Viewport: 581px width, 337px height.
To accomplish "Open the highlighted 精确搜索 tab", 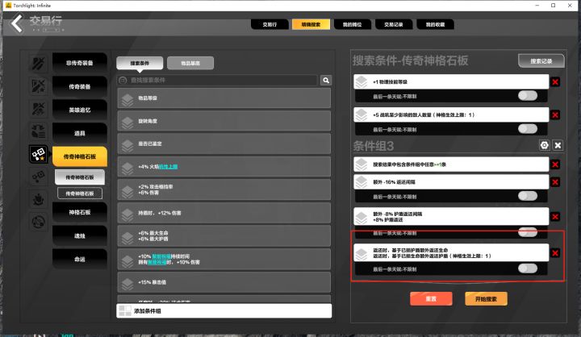I will coord(311,24).
